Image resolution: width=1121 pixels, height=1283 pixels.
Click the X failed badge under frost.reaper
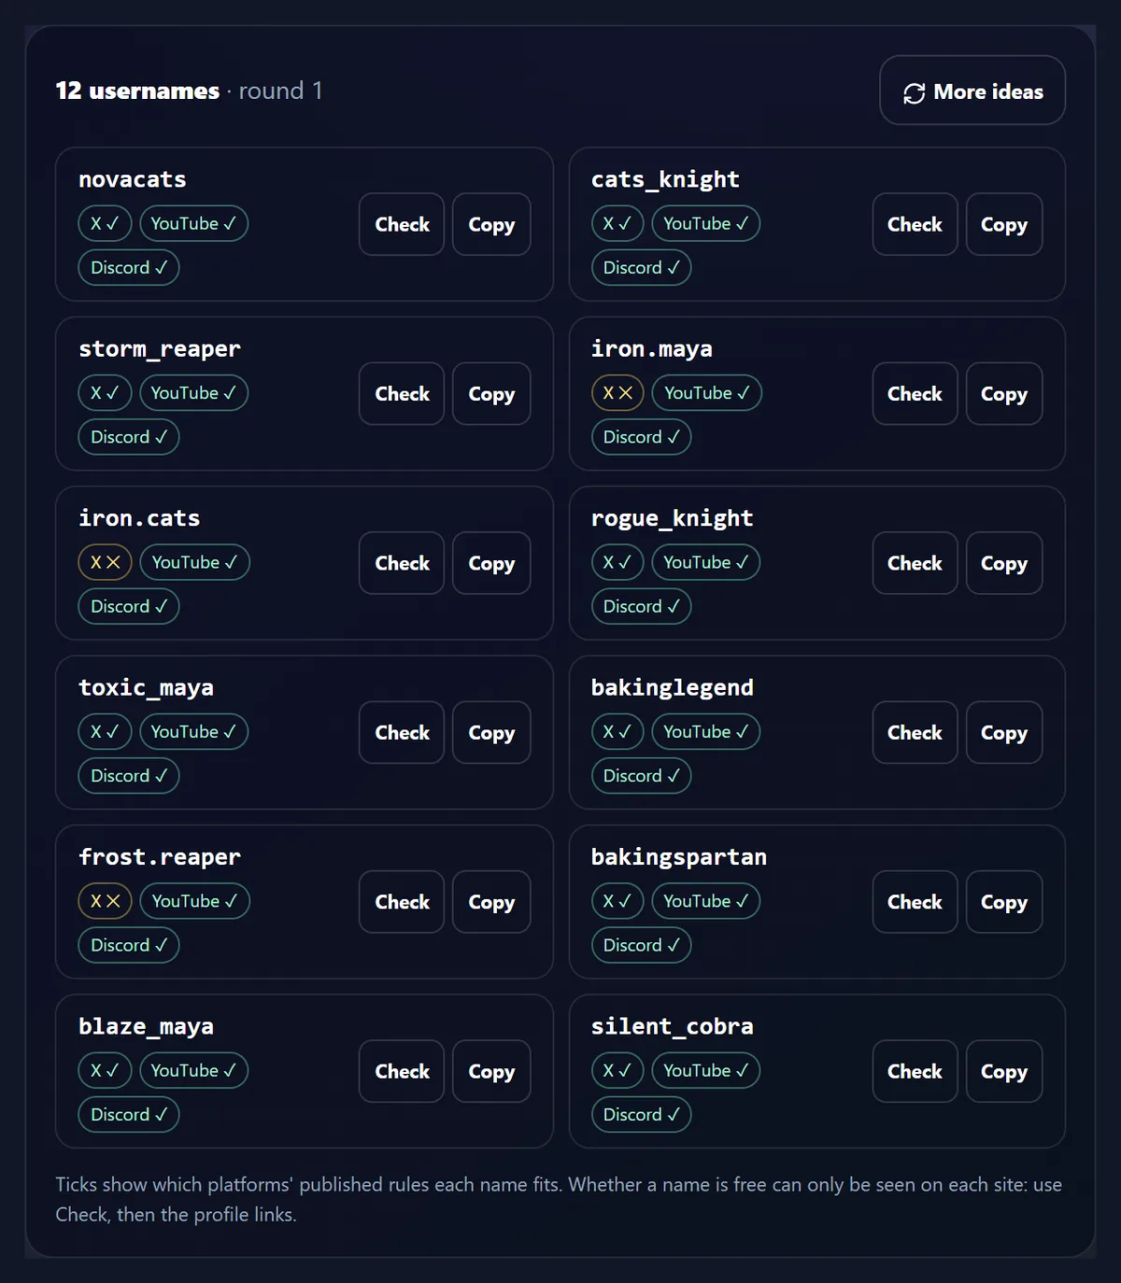(x=106, y=901)
